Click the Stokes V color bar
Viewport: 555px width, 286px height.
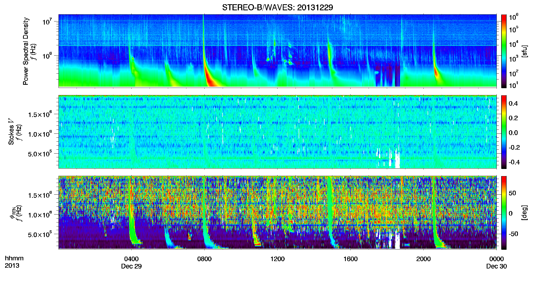point(504,132)
